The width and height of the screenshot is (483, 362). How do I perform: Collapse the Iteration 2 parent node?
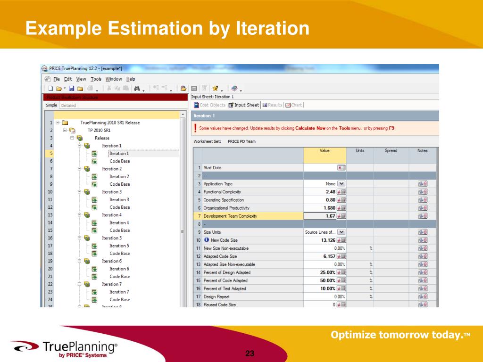79,169
